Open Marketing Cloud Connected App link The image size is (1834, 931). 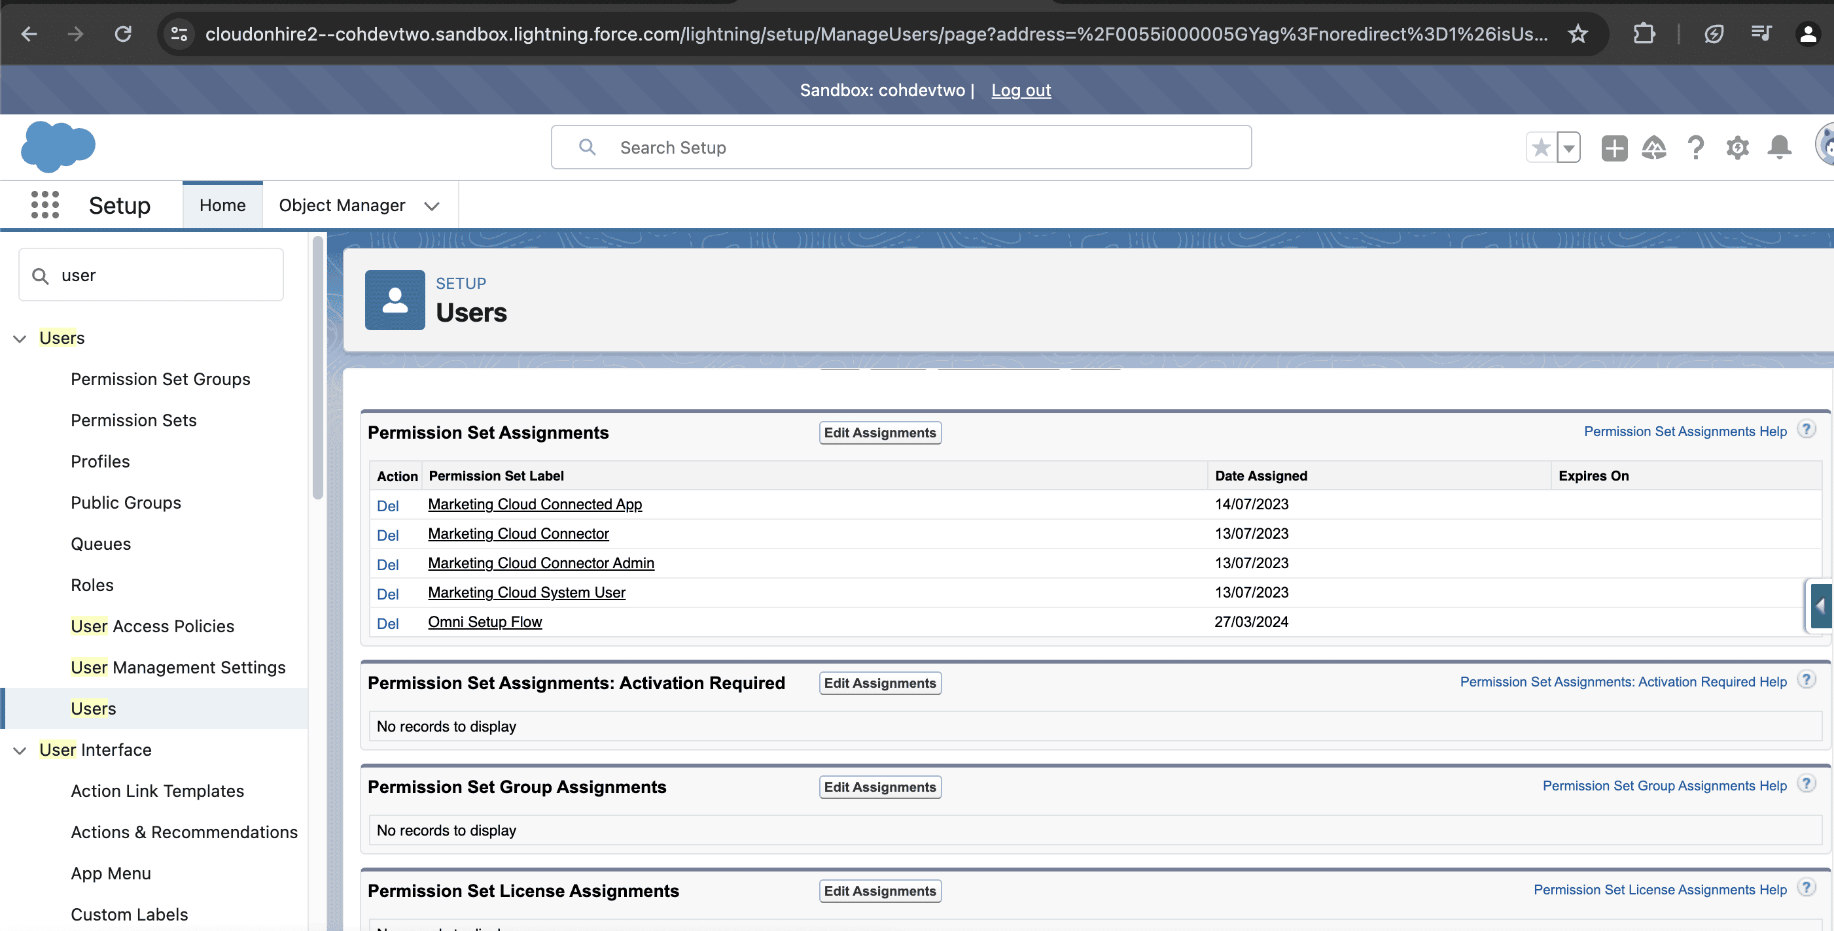[x=535, y=504]
